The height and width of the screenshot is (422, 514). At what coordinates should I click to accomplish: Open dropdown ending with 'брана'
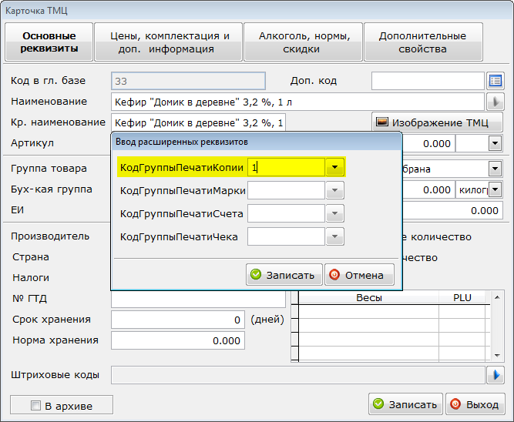click(x=495, y=169)
